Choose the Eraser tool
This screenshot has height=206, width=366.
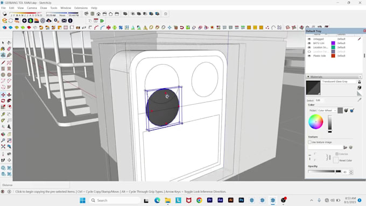click(x=9, y=49)
